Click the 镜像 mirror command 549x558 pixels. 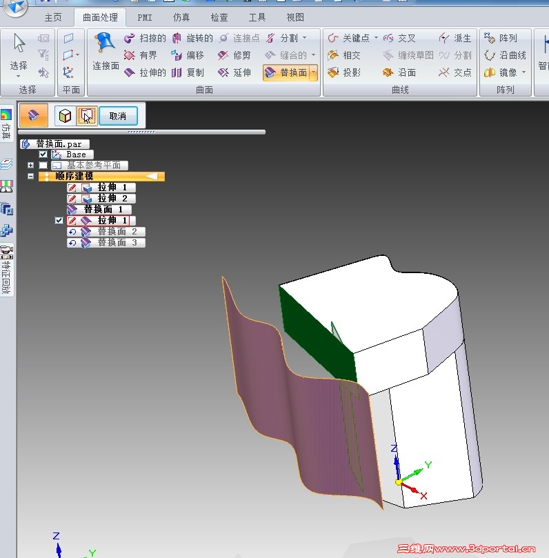tap(500, 72)
